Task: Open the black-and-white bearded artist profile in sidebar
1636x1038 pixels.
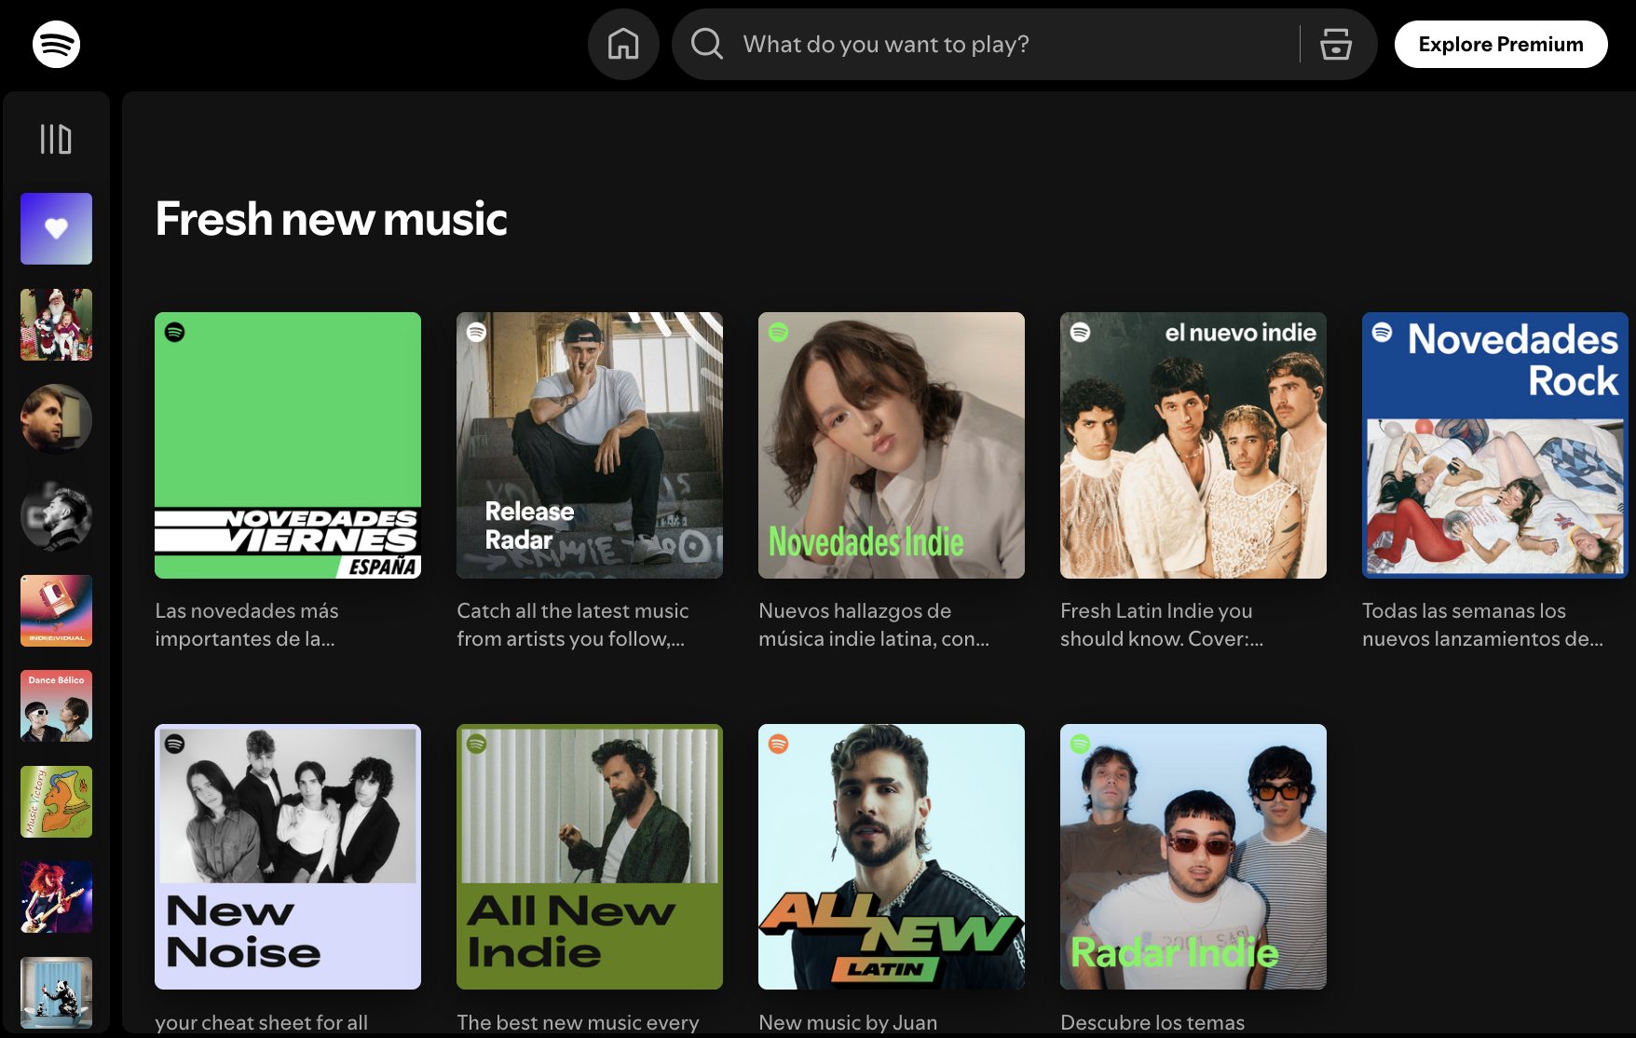Action: coord(56,515)
